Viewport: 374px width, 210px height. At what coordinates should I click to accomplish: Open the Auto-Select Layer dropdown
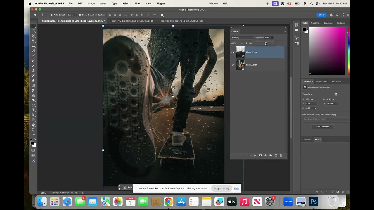72,15
